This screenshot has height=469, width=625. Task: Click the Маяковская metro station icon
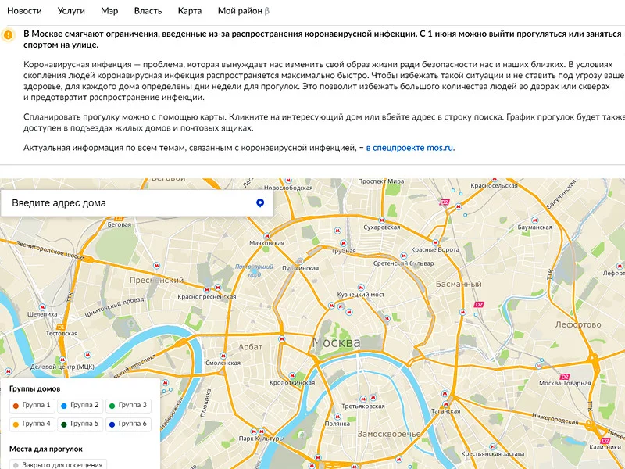tap(267, 236)
